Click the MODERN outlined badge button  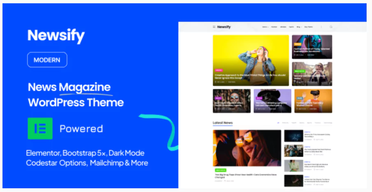(47, 60)
